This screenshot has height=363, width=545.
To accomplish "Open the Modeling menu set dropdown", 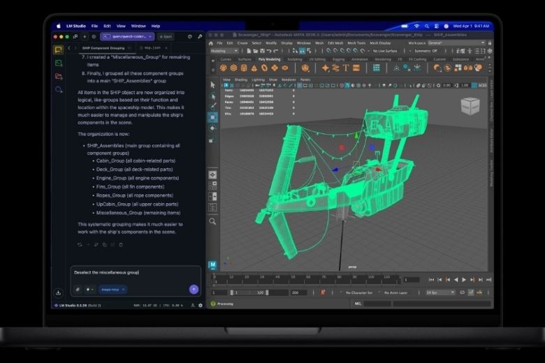I will 223,51.
